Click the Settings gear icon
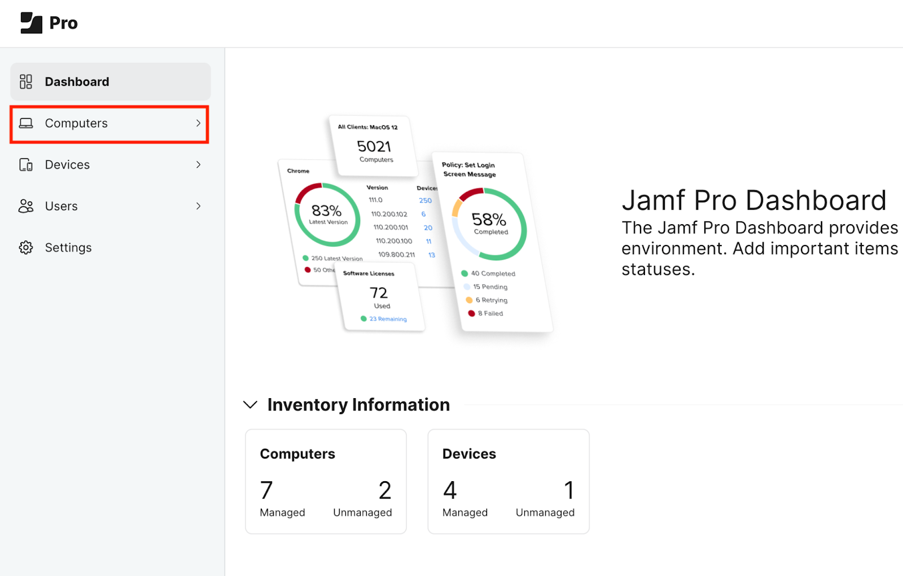 point(26,247)
